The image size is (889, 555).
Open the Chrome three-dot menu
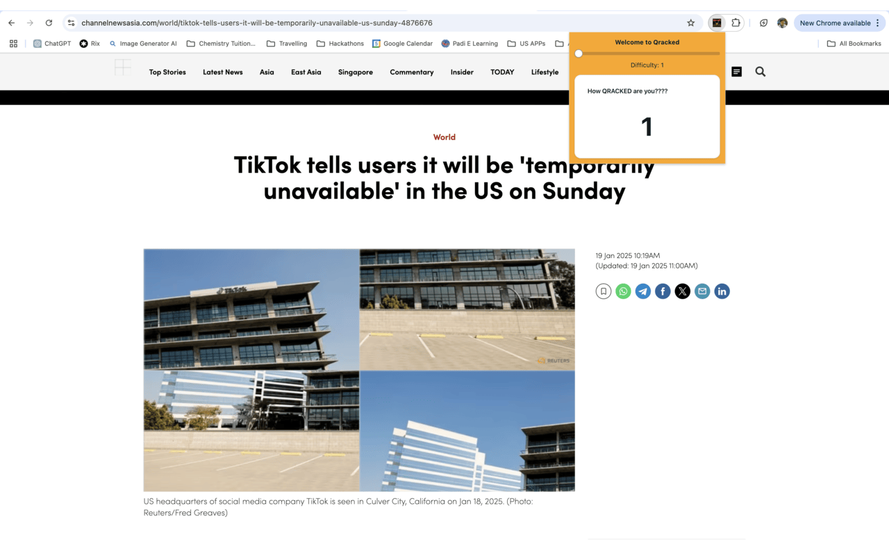[878, 23]
